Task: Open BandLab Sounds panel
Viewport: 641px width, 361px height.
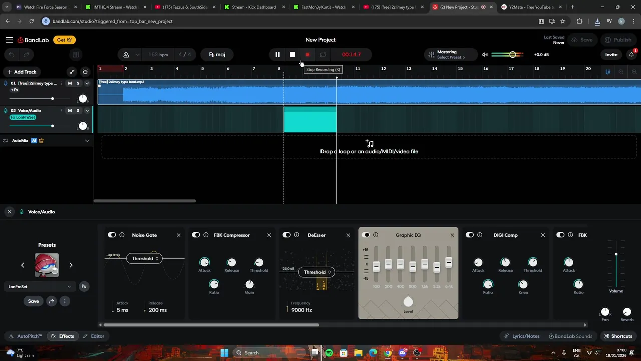Action: [x=570, y=336]
